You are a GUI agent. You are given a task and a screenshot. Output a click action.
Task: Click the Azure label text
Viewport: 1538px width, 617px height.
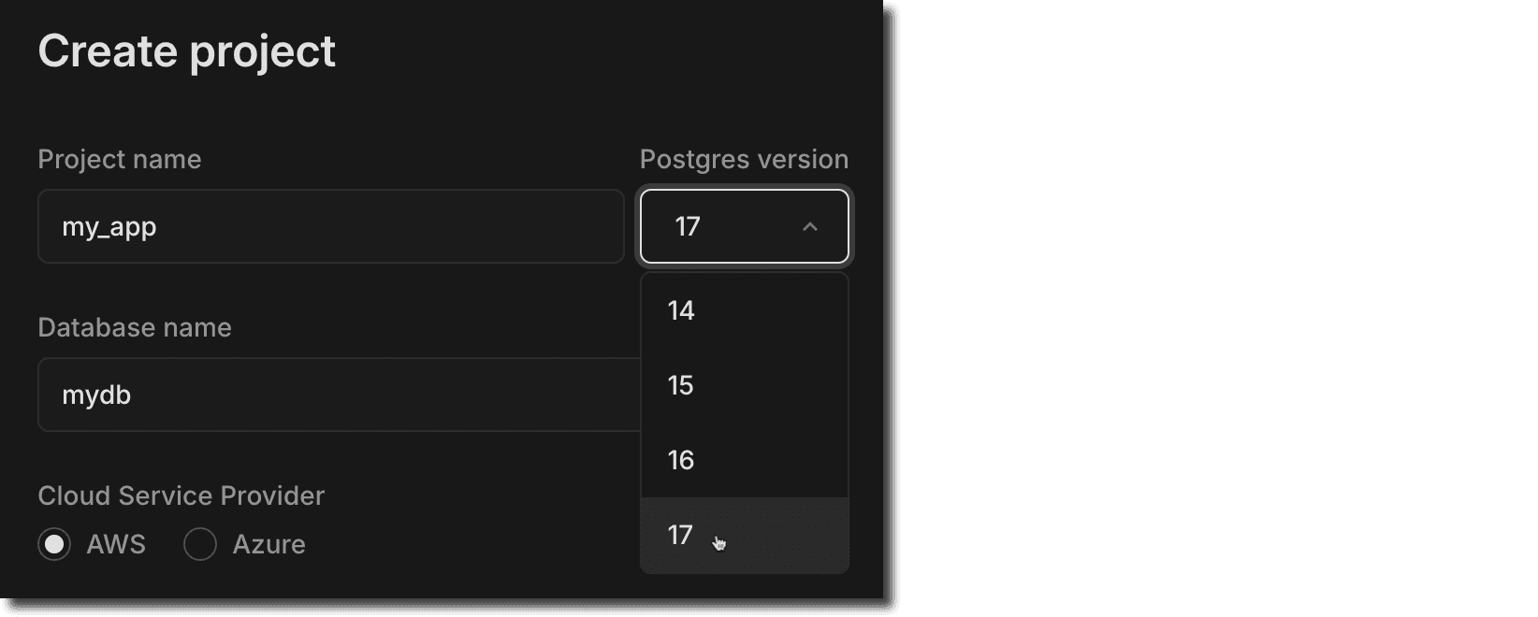tap(268, 544)
